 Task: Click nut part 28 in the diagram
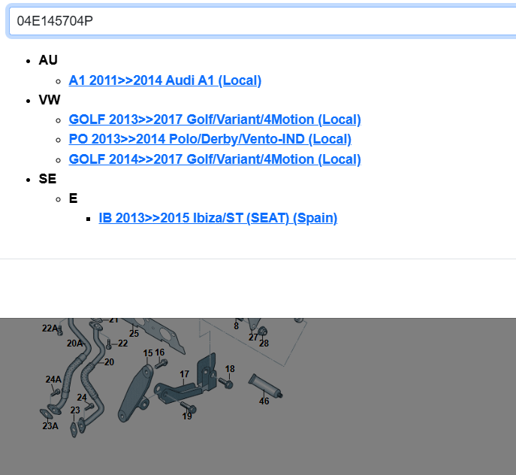(x=263, y=331)
